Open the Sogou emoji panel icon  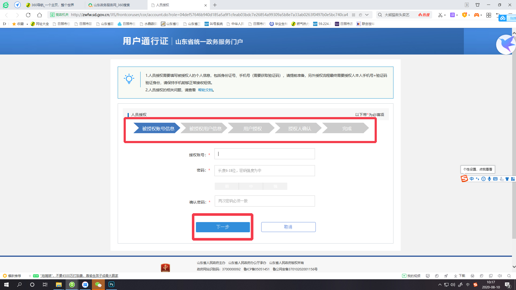[483, 179]
